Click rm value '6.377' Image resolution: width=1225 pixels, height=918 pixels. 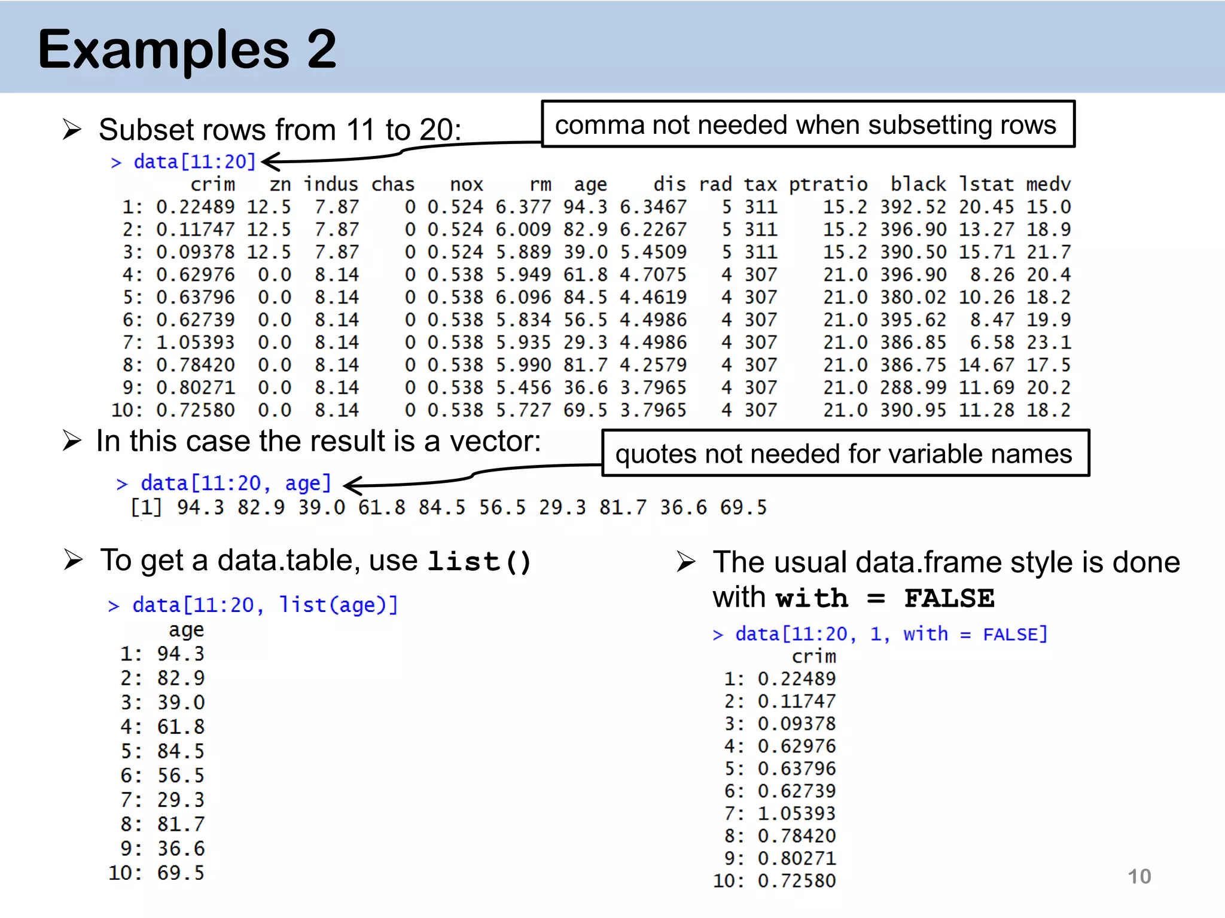pyautogui.click(x=523, y=207)
